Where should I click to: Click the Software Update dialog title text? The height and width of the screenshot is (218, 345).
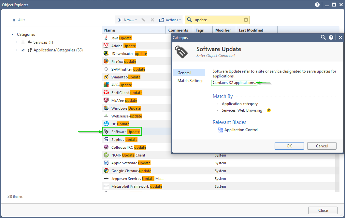[x=219, y=49]
